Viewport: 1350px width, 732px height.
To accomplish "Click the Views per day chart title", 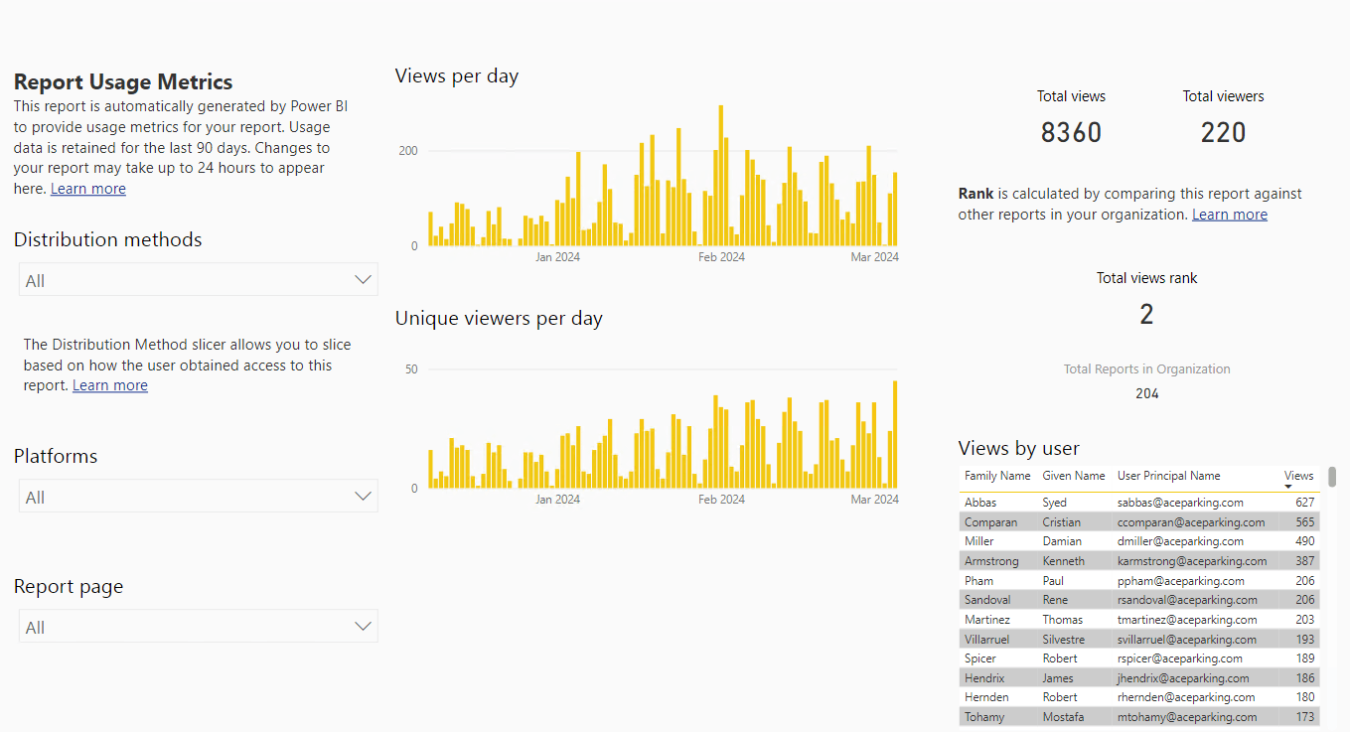I will click(457, 75).
